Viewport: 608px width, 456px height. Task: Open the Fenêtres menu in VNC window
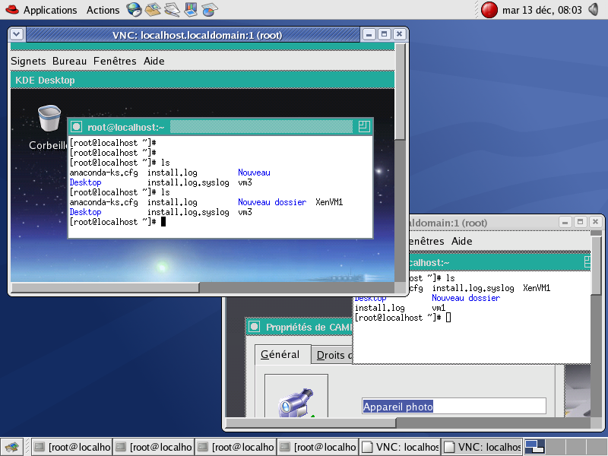(x=115, y=61)
